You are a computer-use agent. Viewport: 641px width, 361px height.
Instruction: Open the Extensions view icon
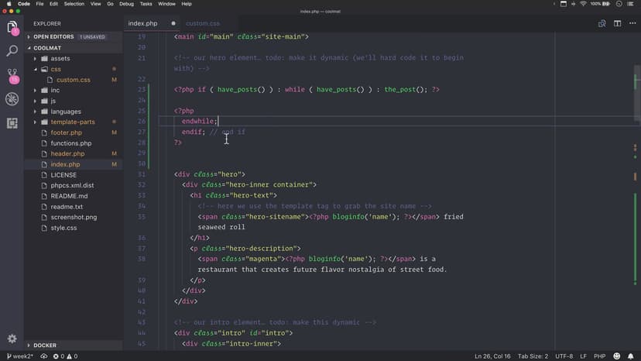12,123
